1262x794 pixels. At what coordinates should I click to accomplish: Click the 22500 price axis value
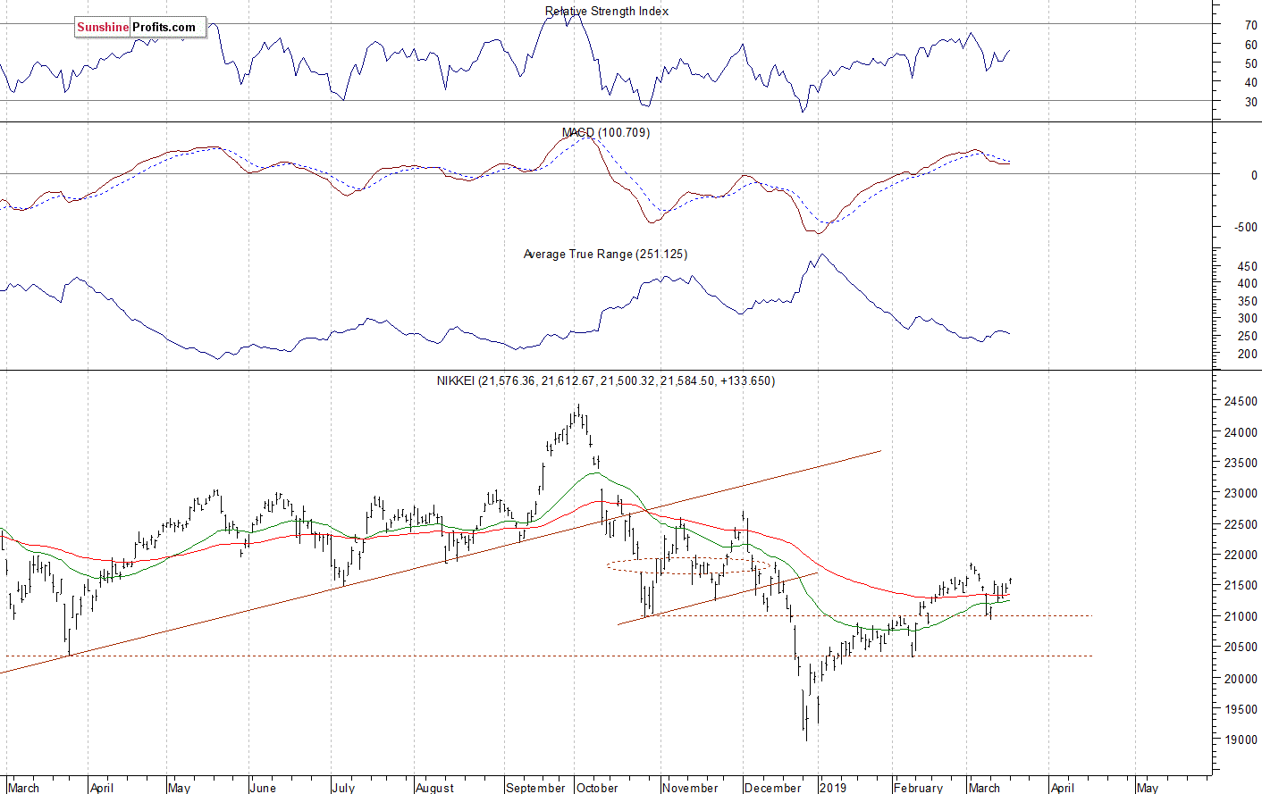1241,524
